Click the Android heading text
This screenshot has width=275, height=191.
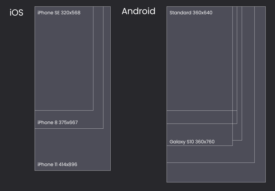coord(139,11)
